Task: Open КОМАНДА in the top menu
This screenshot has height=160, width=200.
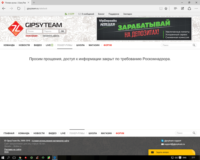Action: 9,45
